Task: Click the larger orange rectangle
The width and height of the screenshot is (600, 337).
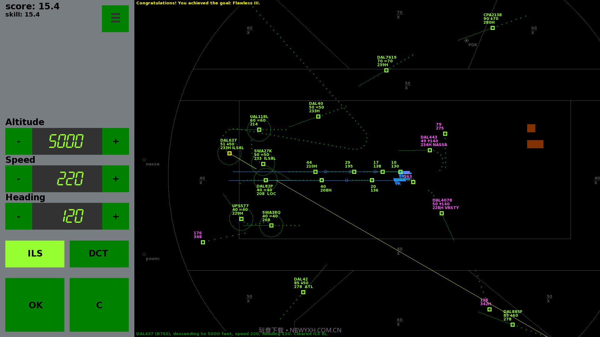Action: [x=535, y=144]
